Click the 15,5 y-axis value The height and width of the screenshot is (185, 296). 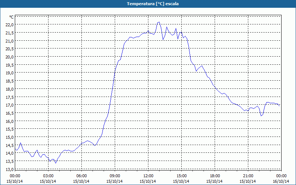coord(10,129)
